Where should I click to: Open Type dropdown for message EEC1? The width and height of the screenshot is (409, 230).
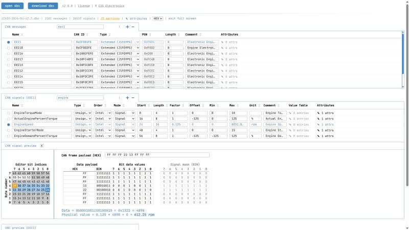coord(120,42)
